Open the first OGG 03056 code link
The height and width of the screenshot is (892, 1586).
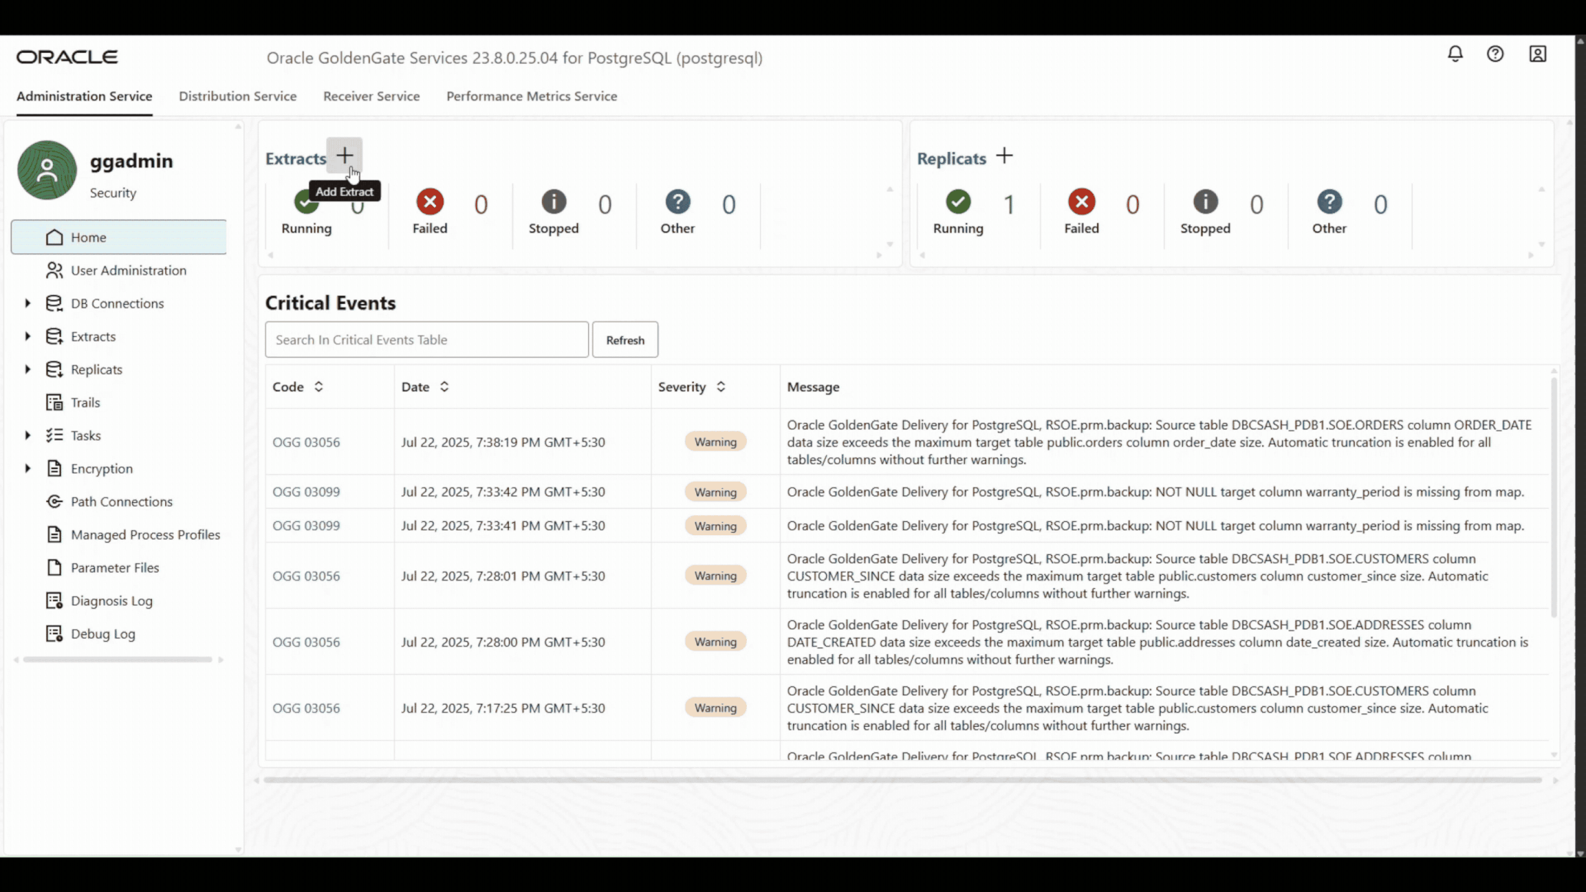306,442
